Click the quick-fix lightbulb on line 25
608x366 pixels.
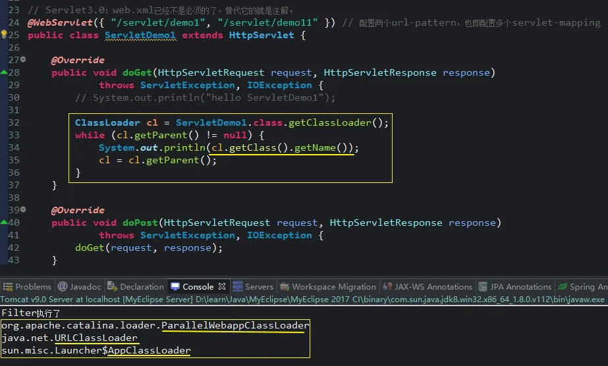point(4,34)
